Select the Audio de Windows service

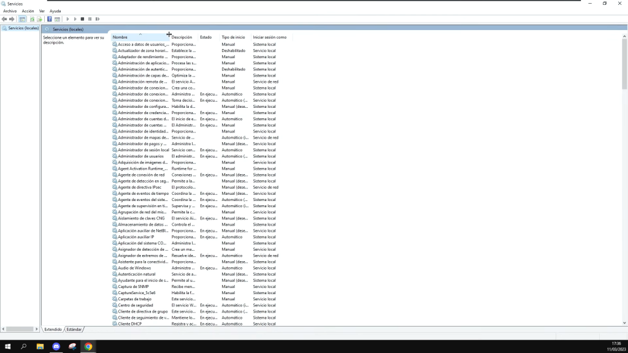click(134, 268)
